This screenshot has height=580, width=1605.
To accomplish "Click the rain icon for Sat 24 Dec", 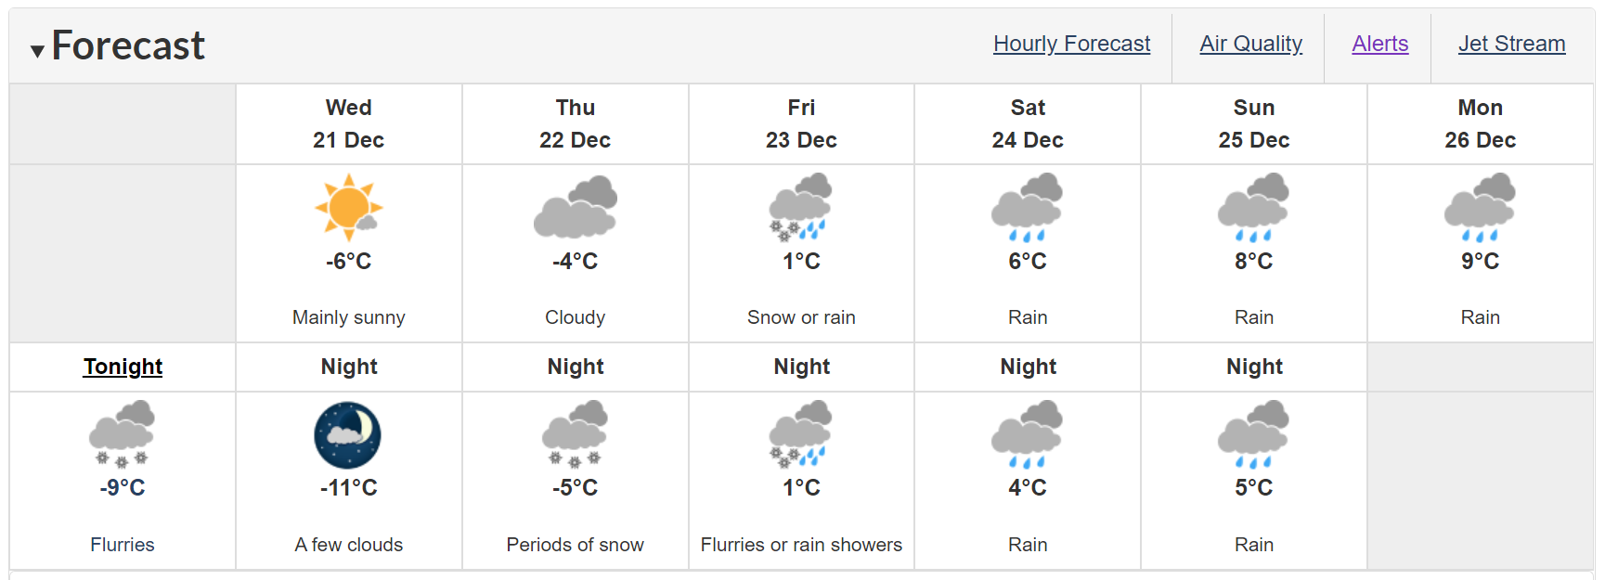I will (1027, 207).
